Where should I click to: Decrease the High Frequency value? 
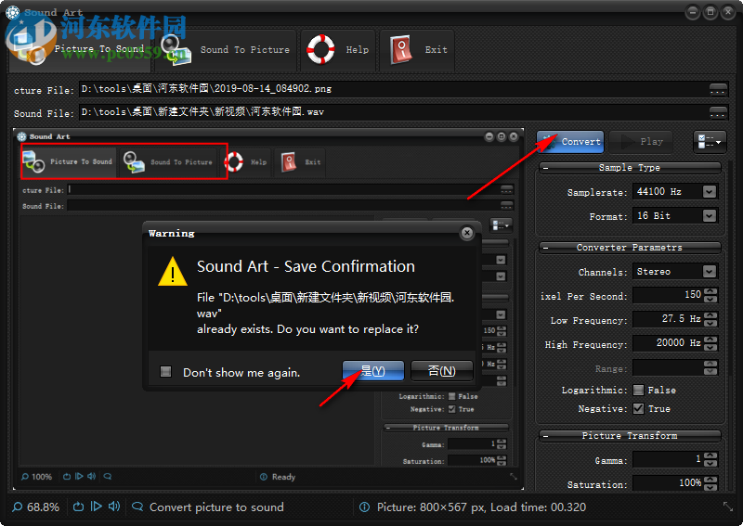point(710,347)
